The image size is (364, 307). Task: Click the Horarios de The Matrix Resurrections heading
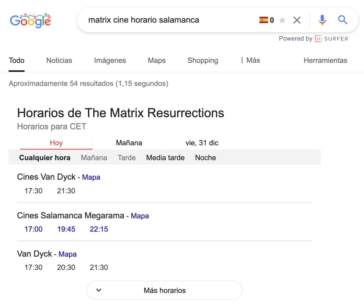pos(121,113)
